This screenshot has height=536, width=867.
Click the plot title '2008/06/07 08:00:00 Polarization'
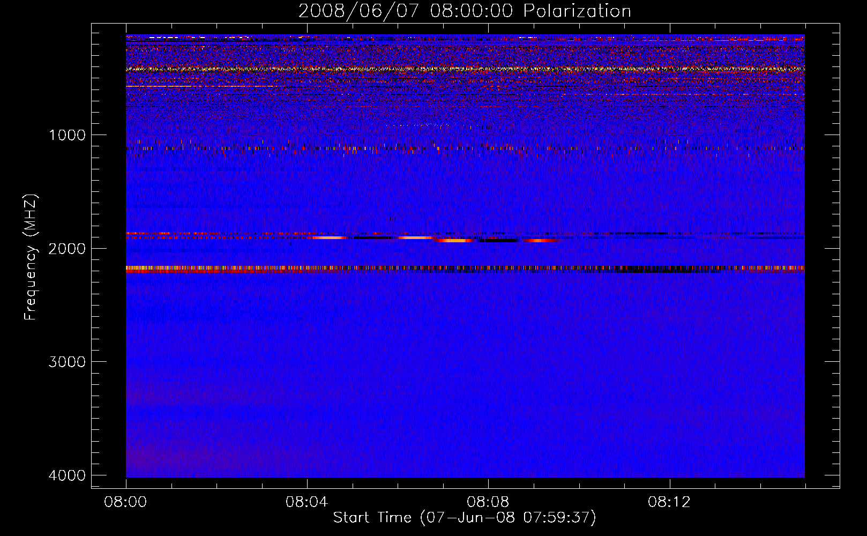pyautogui.click(x=465, y=11)
